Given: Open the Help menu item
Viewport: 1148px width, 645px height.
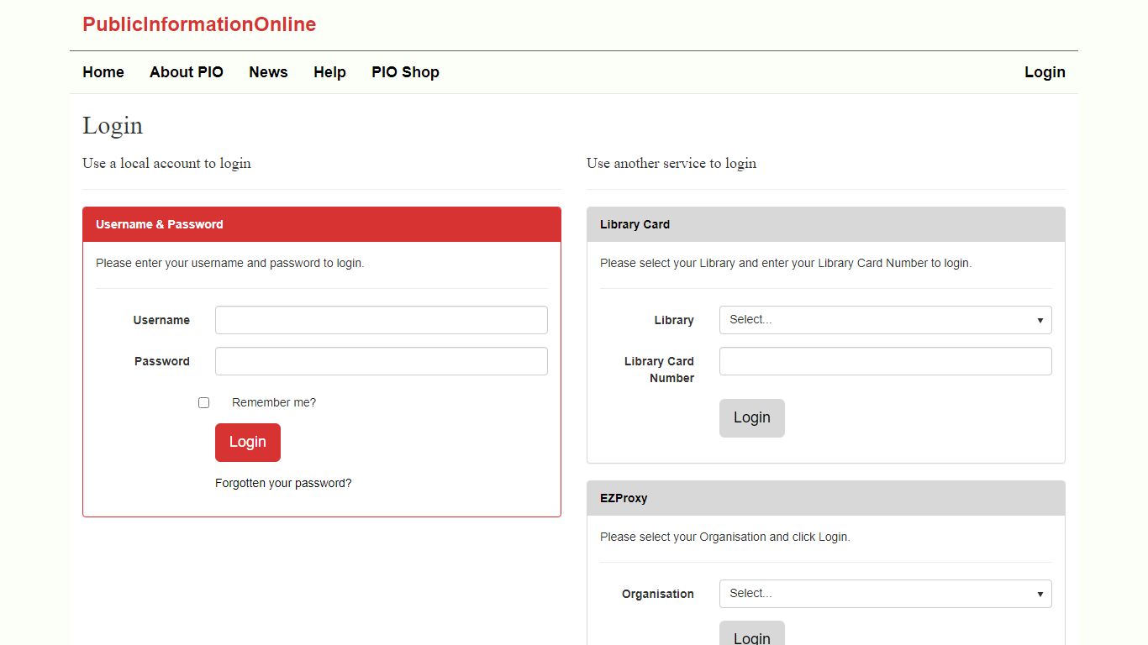Looking at the screenshot, I should tap(329, 72).
